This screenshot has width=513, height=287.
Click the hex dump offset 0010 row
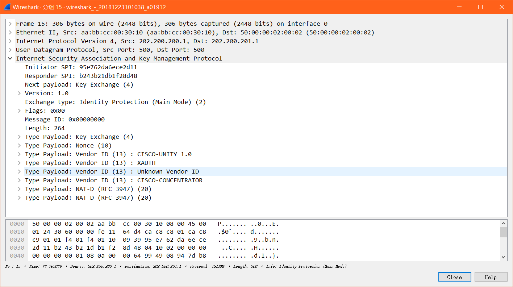[17, 232]
